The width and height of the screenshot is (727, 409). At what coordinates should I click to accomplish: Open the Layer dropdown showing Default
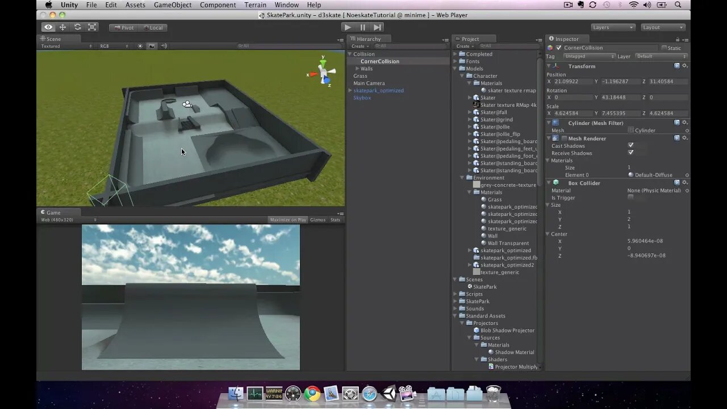tap(661, 56)
